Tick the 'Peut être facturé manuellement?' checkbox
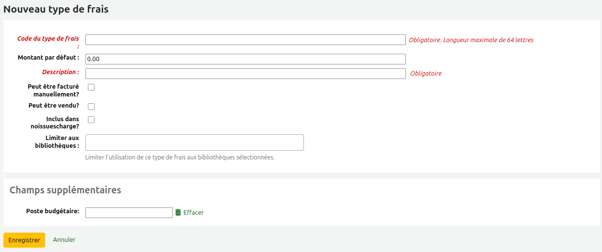 [91, 87]
